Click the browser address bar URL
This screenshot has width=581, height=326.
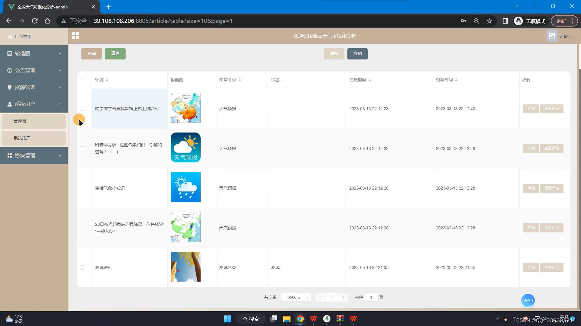pyautogui.click(x=163, y=21)
